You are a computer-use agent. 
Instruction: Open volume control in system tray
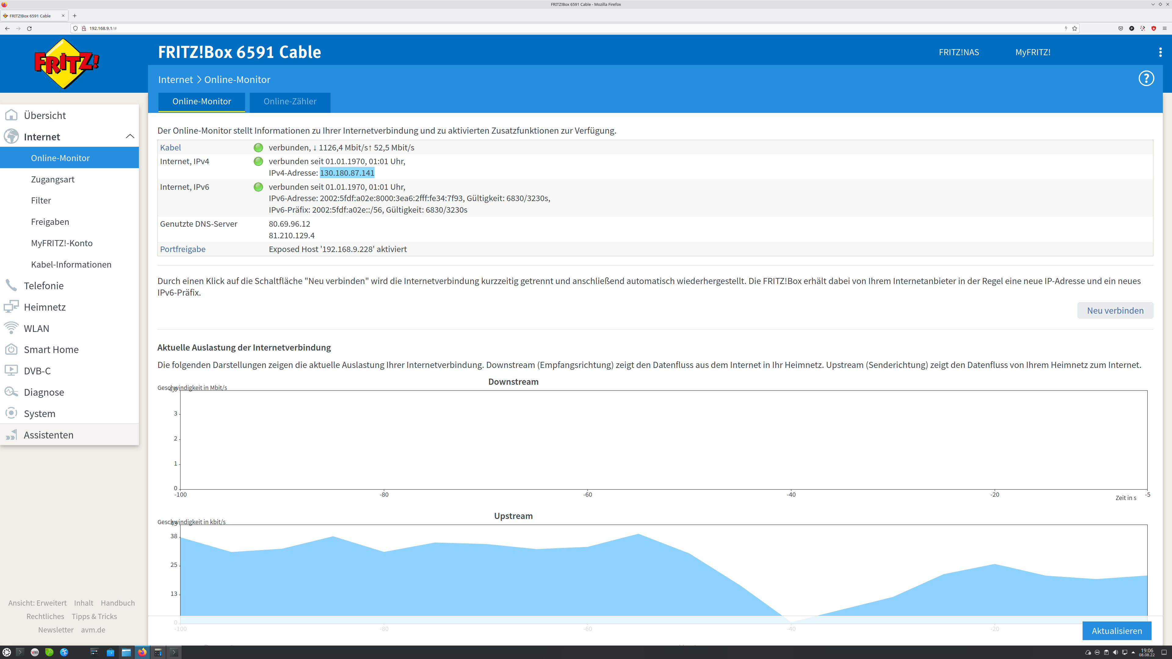point(1115,652)
